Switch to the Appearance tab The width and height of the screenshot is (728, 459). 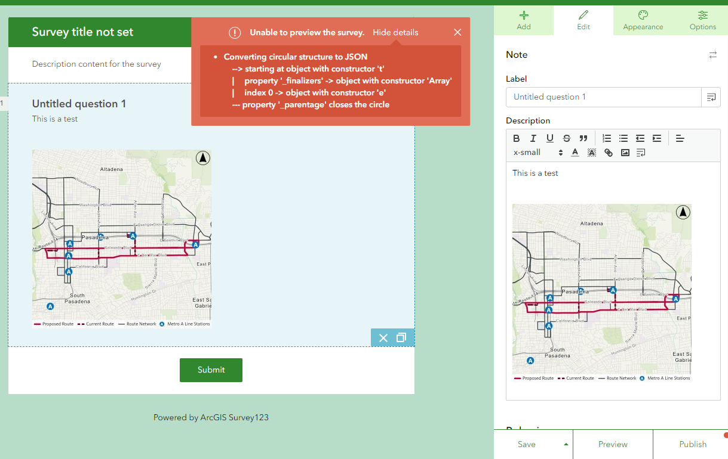(x=643, y=20)
